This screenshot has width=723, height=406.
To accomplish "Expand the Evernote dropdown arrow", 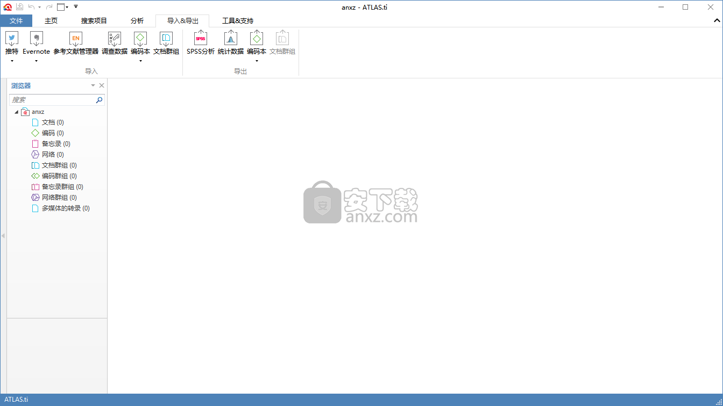I will click(36, 61).
